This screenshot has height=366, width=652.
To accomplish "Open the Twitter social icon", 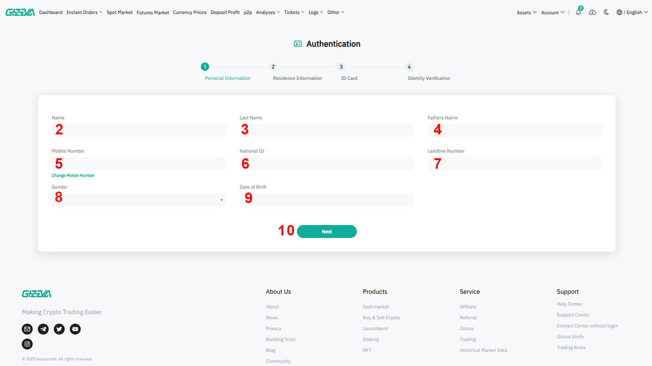I will click(x=59, y=329).
